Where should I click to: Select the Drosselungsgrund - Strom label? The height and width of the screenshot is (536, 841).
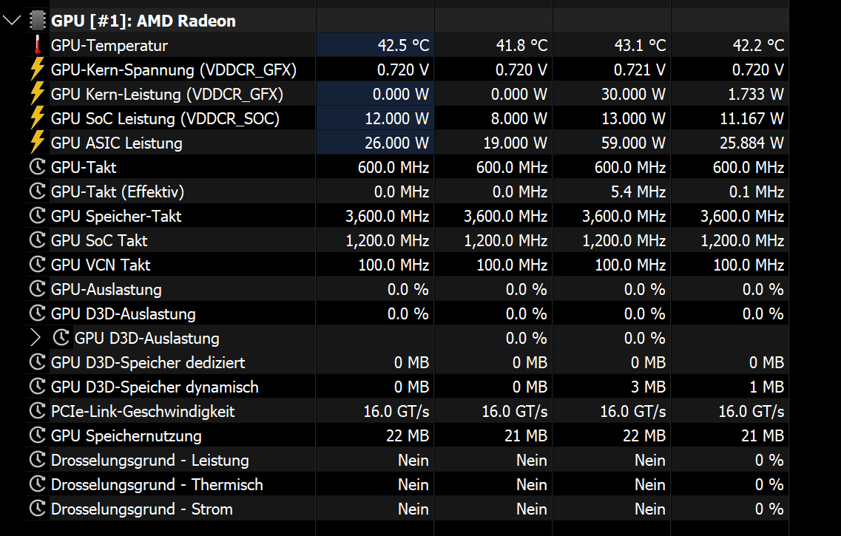[141, 509]
